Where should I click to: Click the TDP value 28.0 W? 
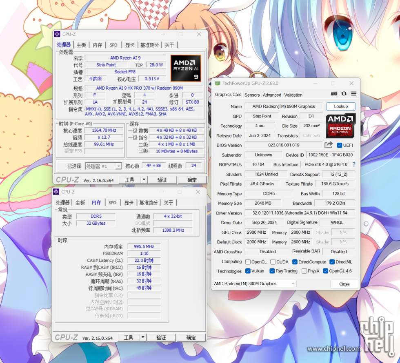156,65
